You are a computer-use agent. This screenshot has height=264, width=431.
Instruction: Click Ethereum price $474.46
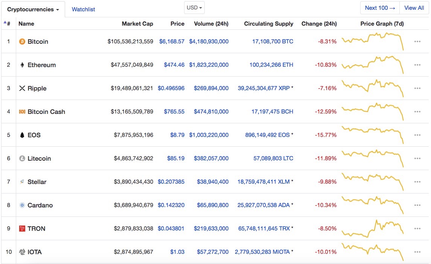click(174, 65)
